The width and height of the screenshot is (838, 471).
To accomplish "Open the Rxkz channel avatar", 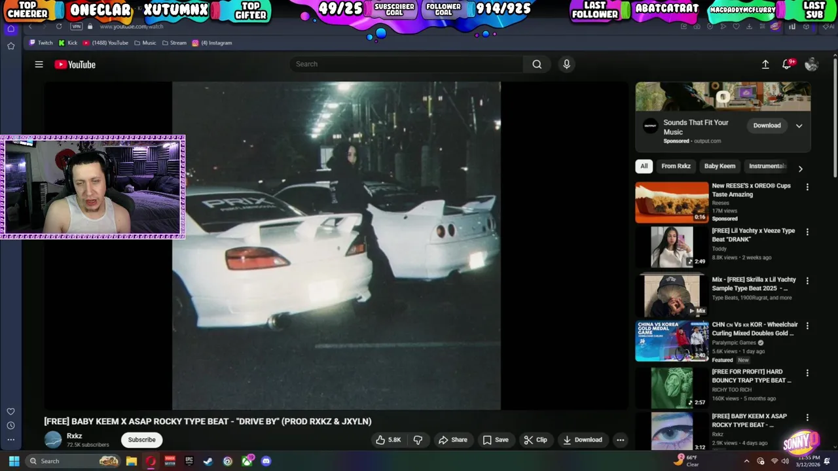I will tap(53, 440).
